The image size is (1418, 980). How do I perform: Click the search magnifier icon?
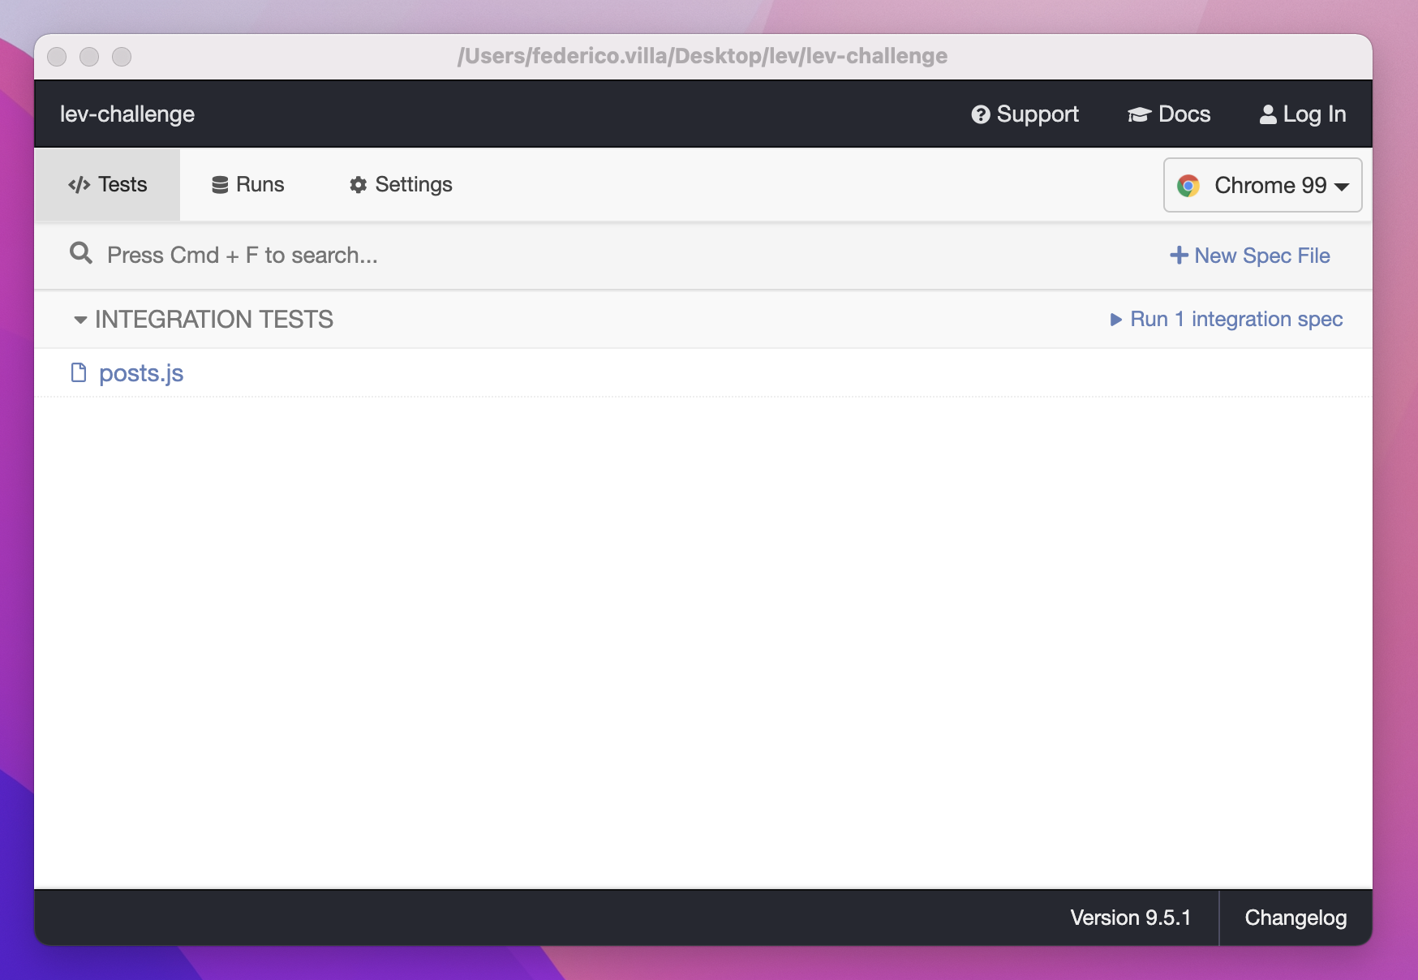[x=81, y=253]
